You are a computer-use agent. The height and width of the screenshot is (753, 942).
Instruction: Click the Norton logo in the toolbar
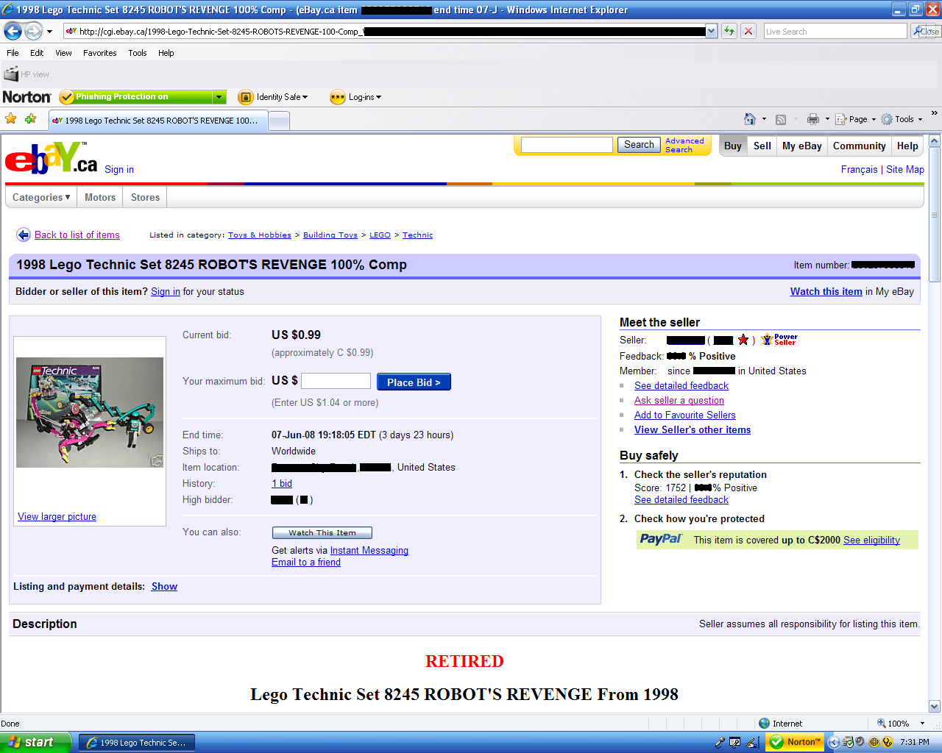(x=26, y=97)
